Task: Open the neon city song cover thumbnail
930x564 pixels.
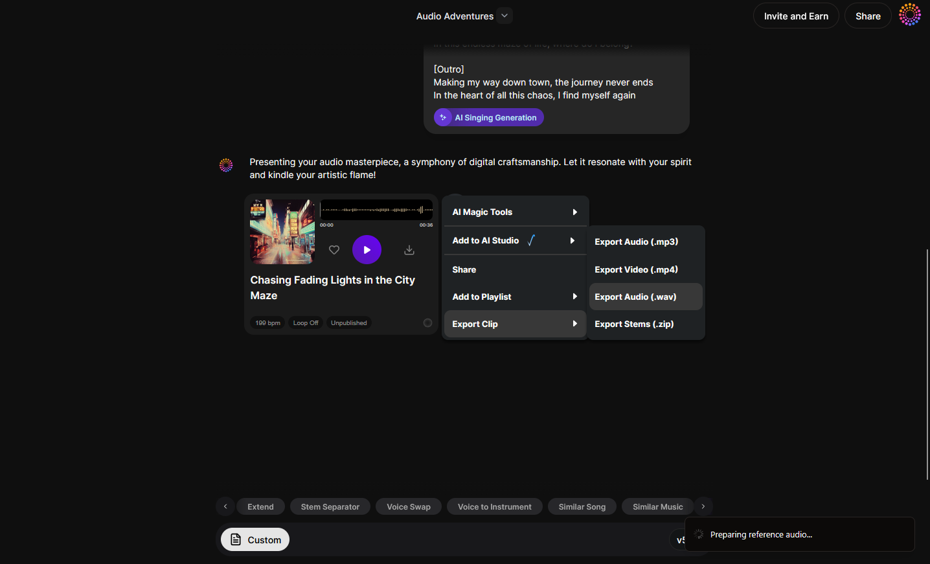Action: (x=282, y=232)
